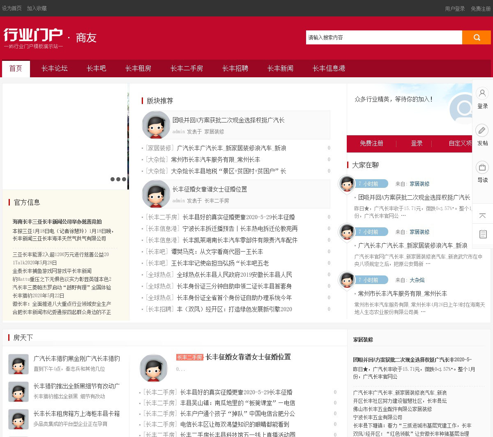The image size is (493, 437).
Task: Open the 登录 user icon in side toolbar
Action: tap(482, 93)
